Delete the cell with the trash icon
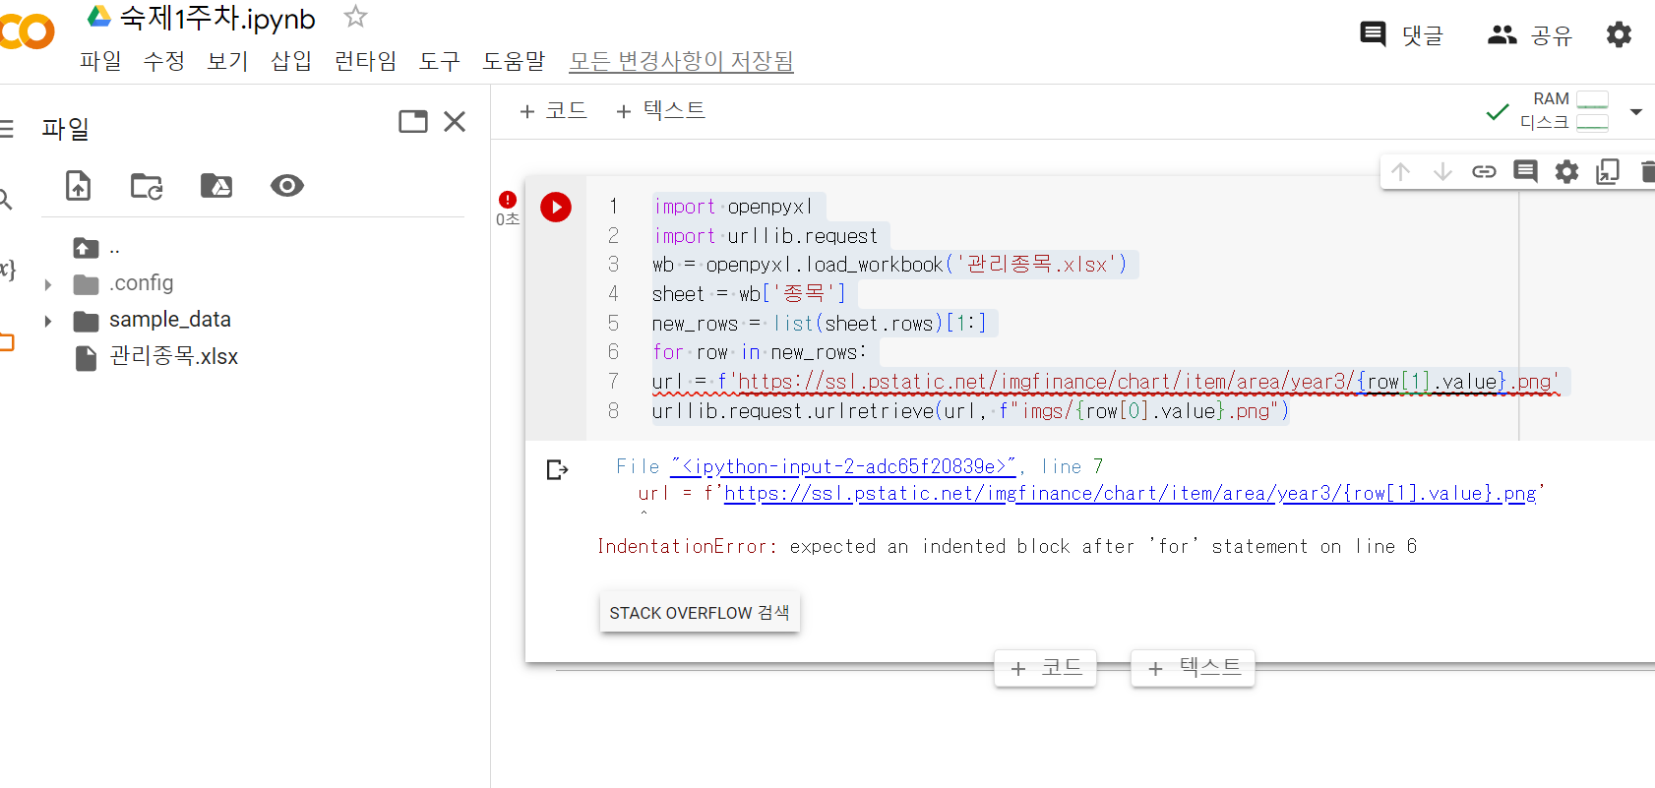 (x=1647, y=172)
